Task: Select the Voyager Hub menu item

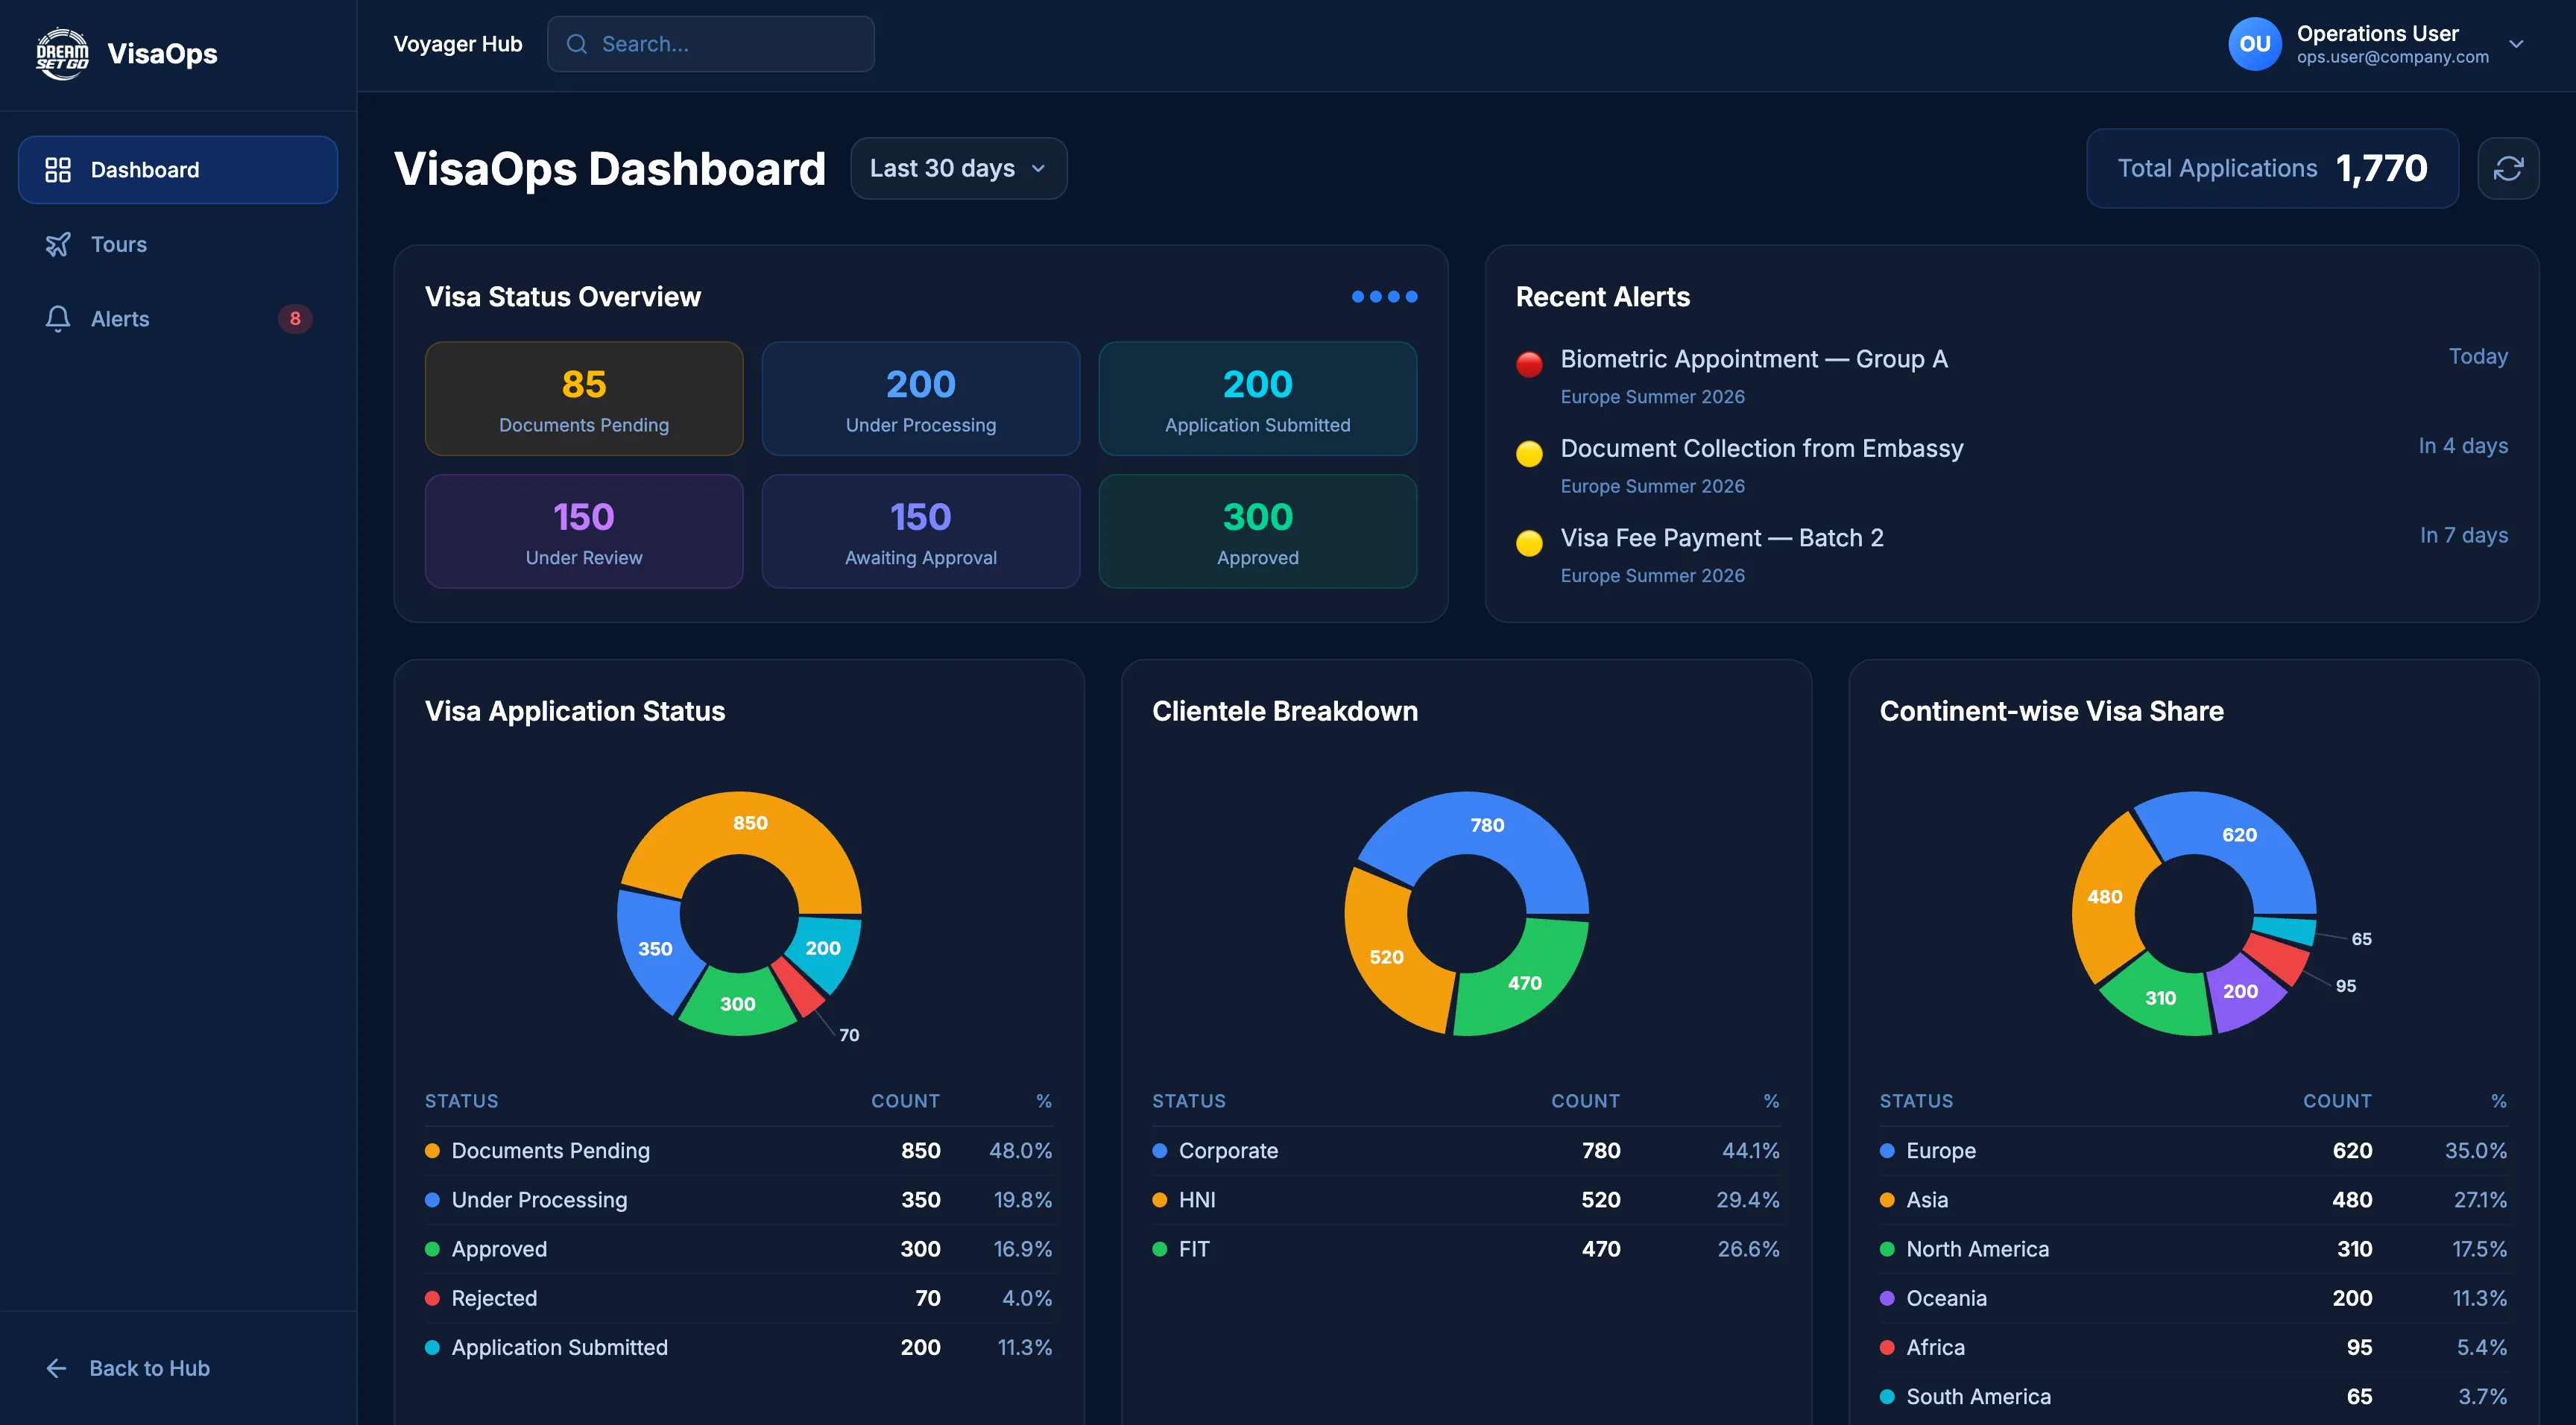Action: pos(458,44)
